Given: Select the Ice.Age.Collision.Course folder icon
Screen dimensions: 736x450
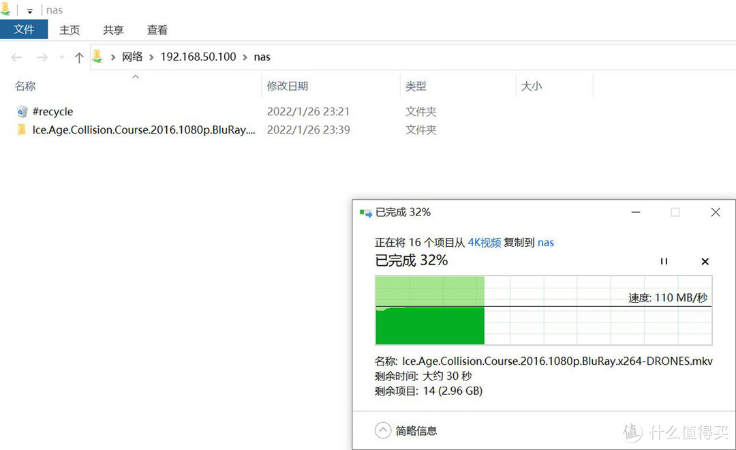Looking at the screenshot, I should coord(22,130).
